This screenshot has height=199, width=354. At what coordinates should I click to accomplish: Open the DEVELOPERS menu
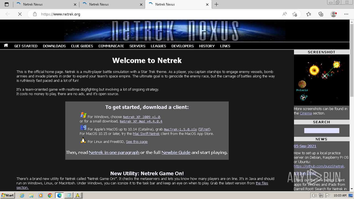[x=183, y=46]
